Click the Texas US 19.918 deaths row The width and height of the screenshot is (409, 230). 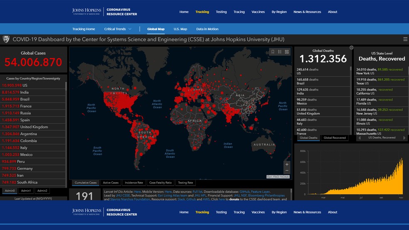click(381, 81)
